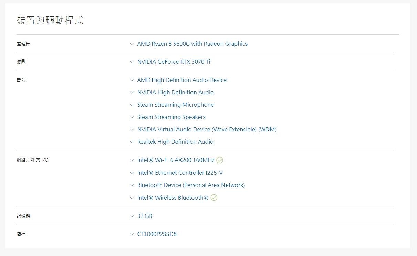Click the 裝置與驅動程式 section heading
This screenshot has height=256, width=417.
click(x=50, y=21)
